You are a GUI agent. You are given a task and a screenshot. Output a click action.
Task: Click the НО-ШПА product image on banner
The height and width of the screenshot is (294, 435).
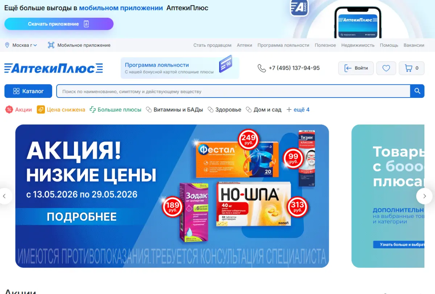tap(253, 204)
